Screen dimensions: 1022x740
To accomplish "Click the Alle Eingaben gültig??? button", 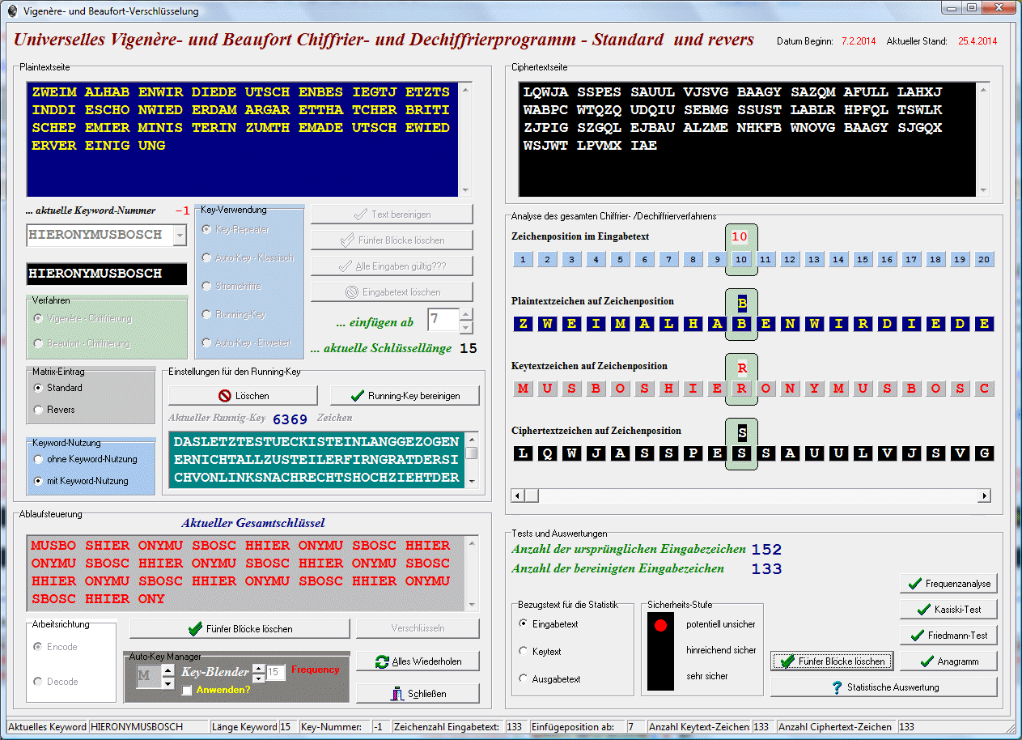I will coord(392,266).
